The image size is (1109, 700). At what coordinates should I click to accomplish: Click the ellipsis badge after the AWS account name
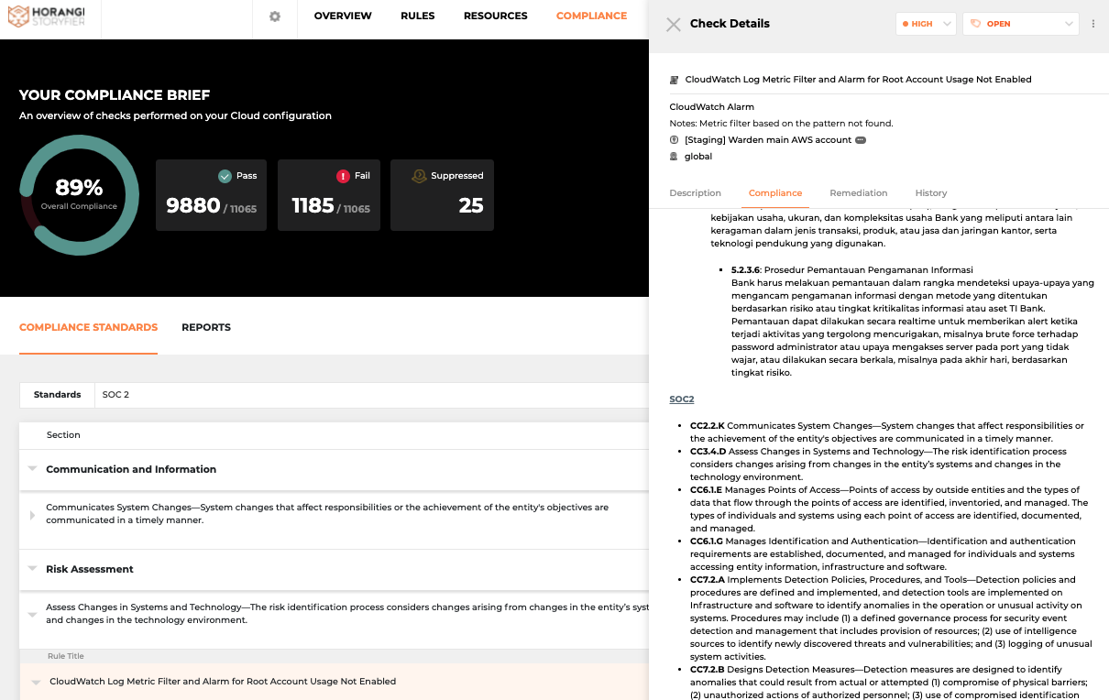click(860, 140)
